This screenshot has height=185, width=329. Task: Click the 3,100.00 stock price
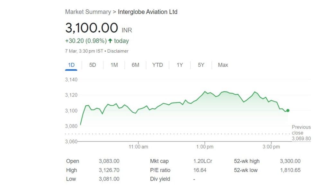pyautogui.click(x=92, y=28)
